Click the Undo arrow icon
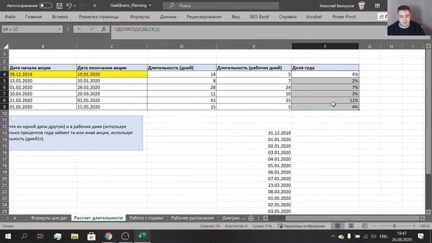 pyautogui.click(x=69, y=5)
